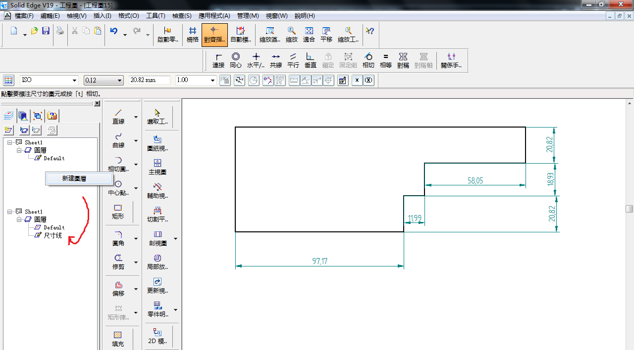Select the 尺寸线 layer in the tree
This screenshot has height=350, width=634.
click(53, 235)
